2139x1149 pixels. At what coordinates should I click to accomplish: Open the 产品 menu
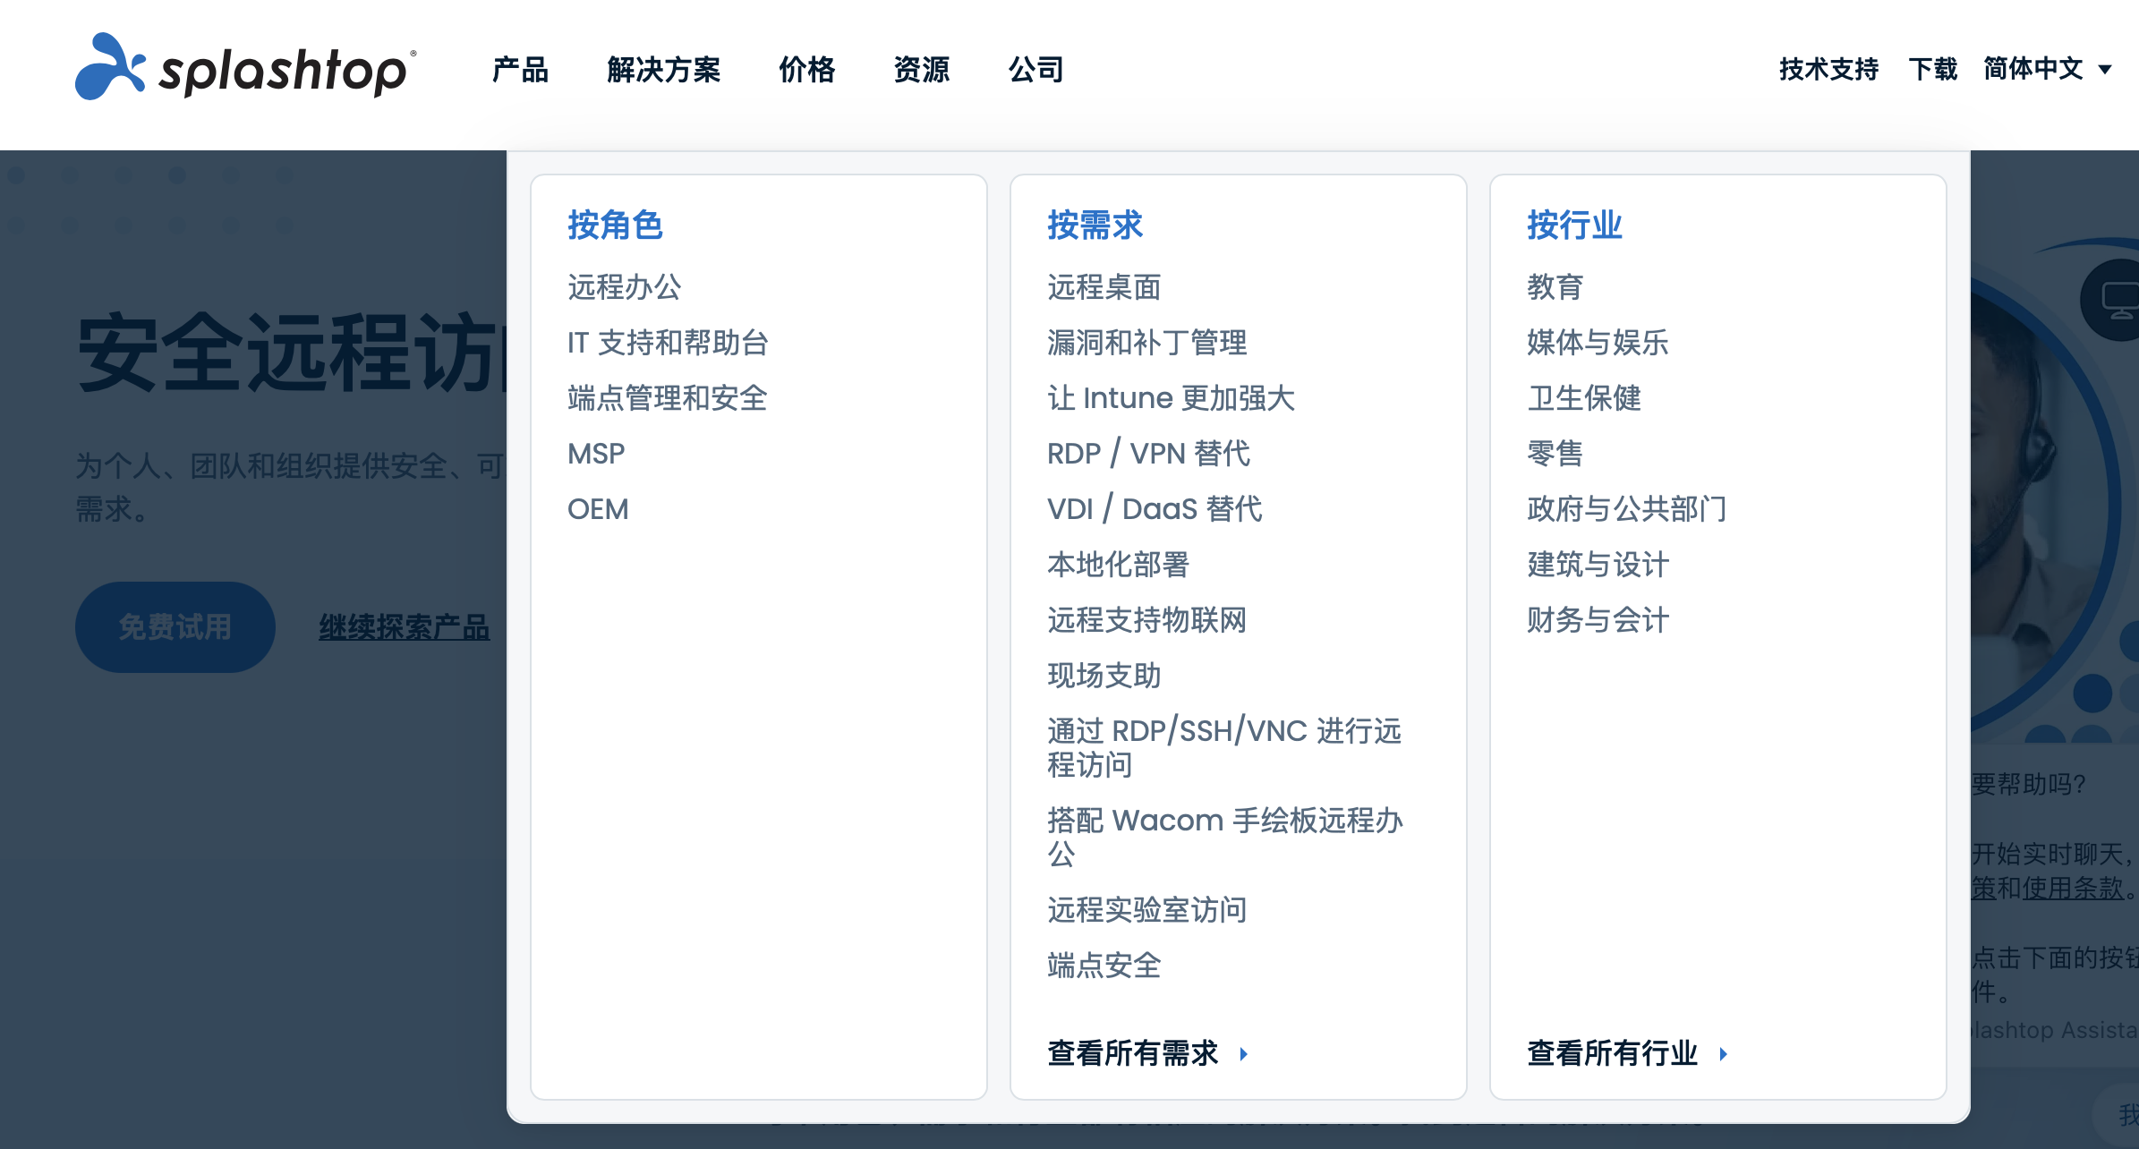(520, 69)
